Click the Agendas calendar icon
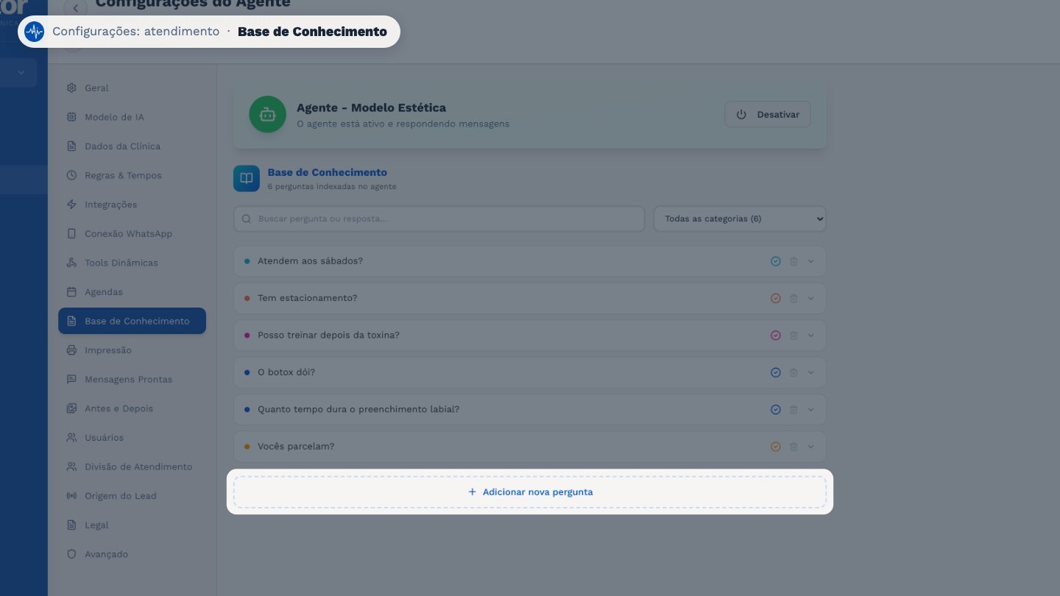Screen dimensions: 1060x596 (71, 292)
